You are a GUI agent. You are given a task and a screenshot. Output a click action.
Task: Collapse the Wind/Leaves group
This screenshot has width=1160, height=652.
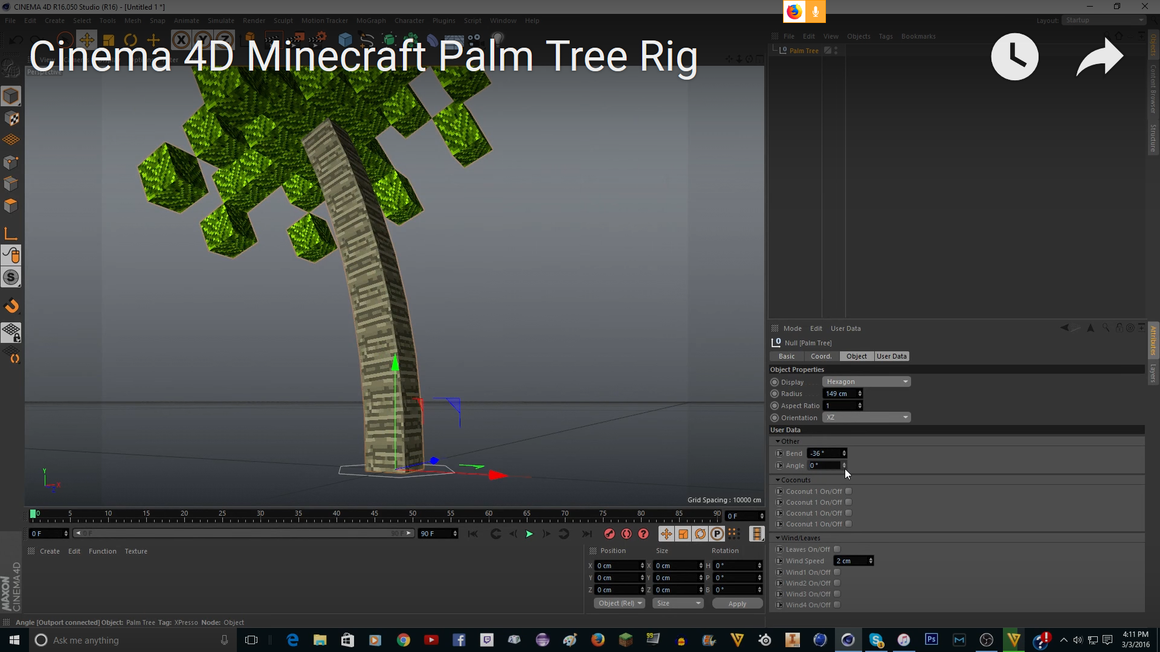click(778, 538)
